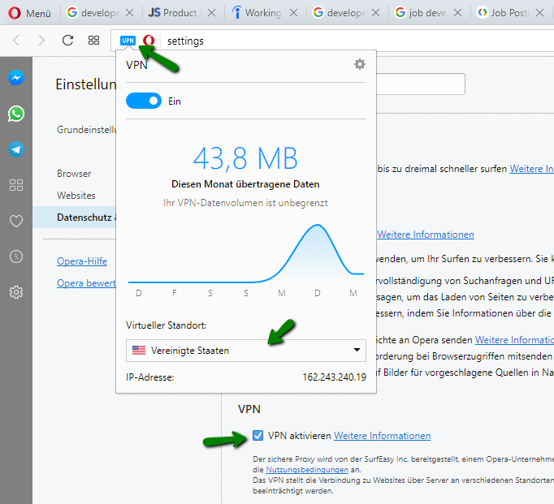Open Telegram in sidebar

(16, 149)
